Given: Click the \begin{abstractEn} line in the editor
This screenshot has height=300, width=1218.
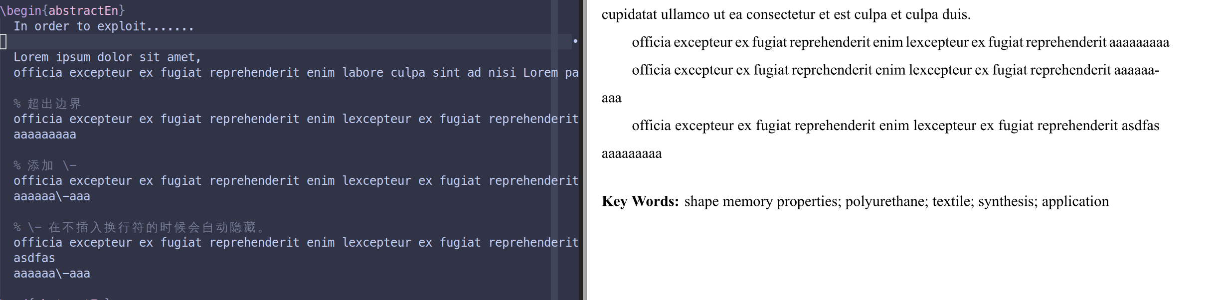Looking at the screenshot, I should point(62,10).
